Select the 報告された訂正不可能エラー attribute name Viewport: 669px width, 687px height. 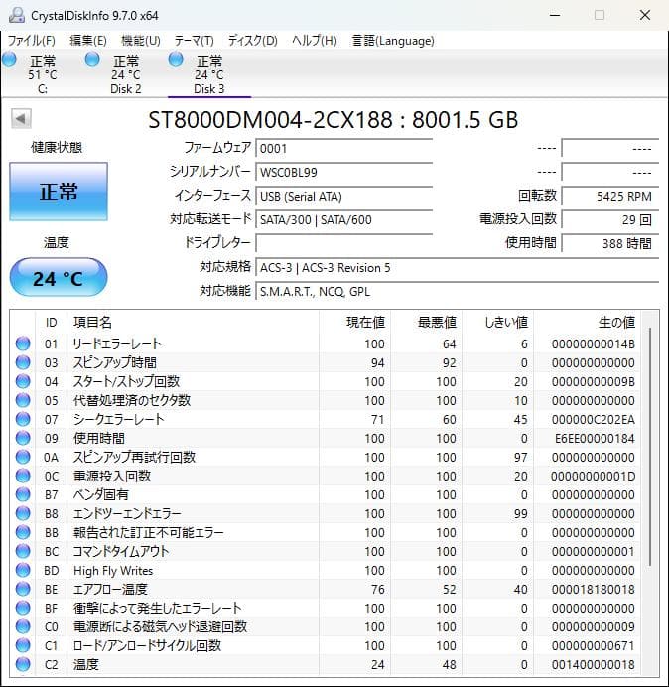(149, 532)
